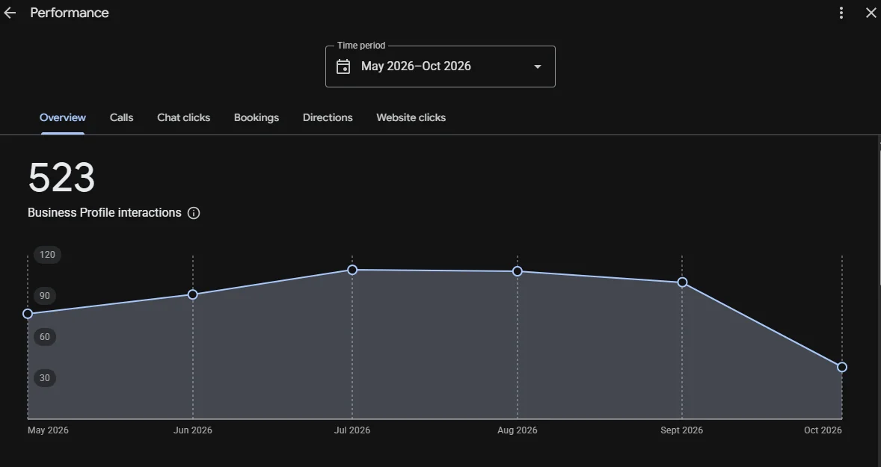This screenshot has width=881, height=467.
Task: Open the three-dot more options menu
Action: (x=841, y=13)
